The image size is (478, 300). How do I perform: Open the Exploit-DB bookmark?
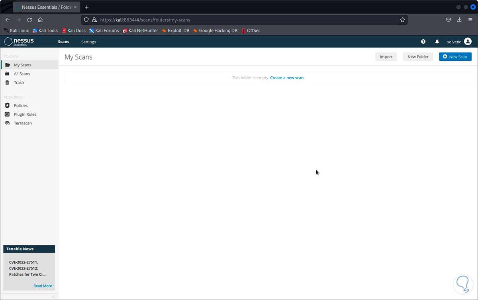176,31
